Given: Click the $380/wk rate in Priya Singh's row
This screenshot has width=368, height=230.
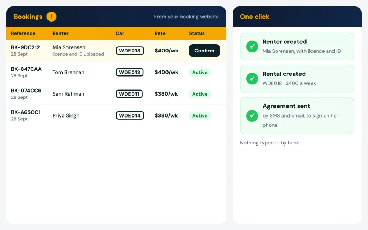Looking at the screenshot, I should click(166, 115).
